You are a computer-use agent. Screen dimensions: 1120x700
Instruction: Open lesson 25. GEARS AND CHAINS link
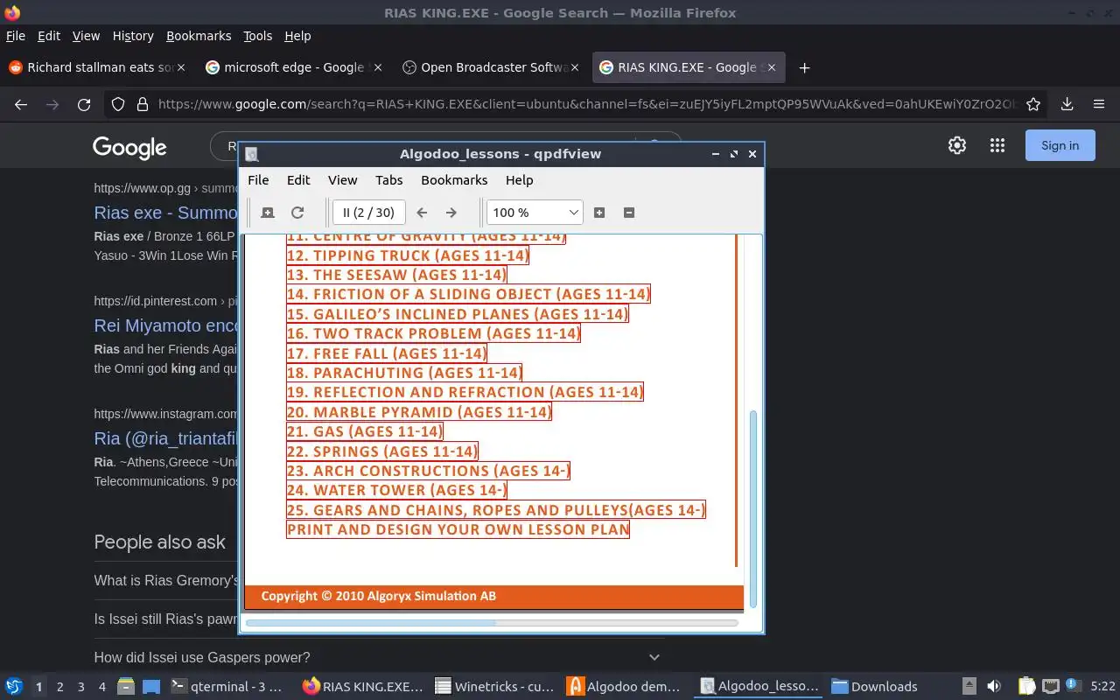[x=496, y=510]
